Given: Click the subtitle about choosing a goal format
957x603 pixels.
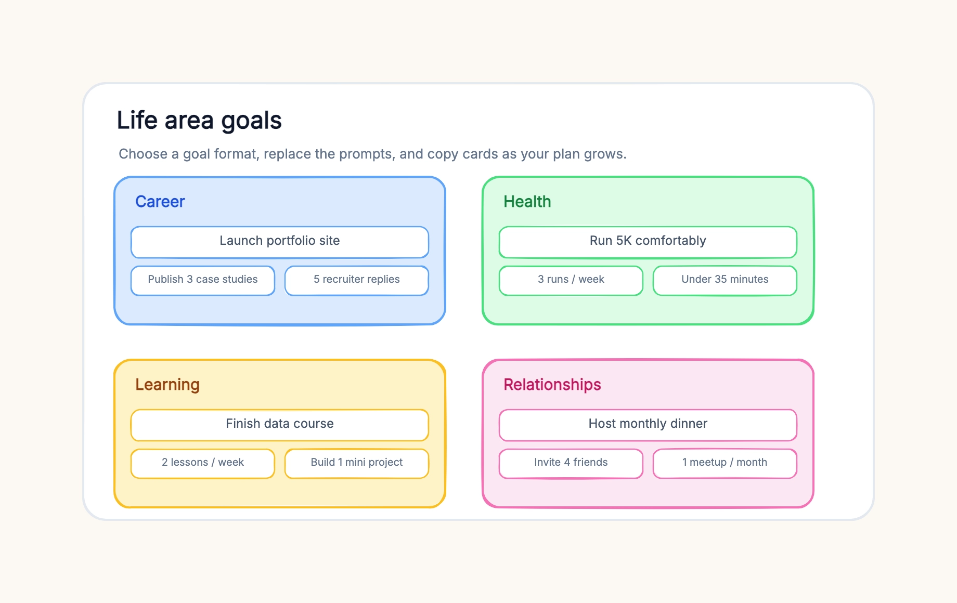Looking at the screenshot, I should click(372, 154).
